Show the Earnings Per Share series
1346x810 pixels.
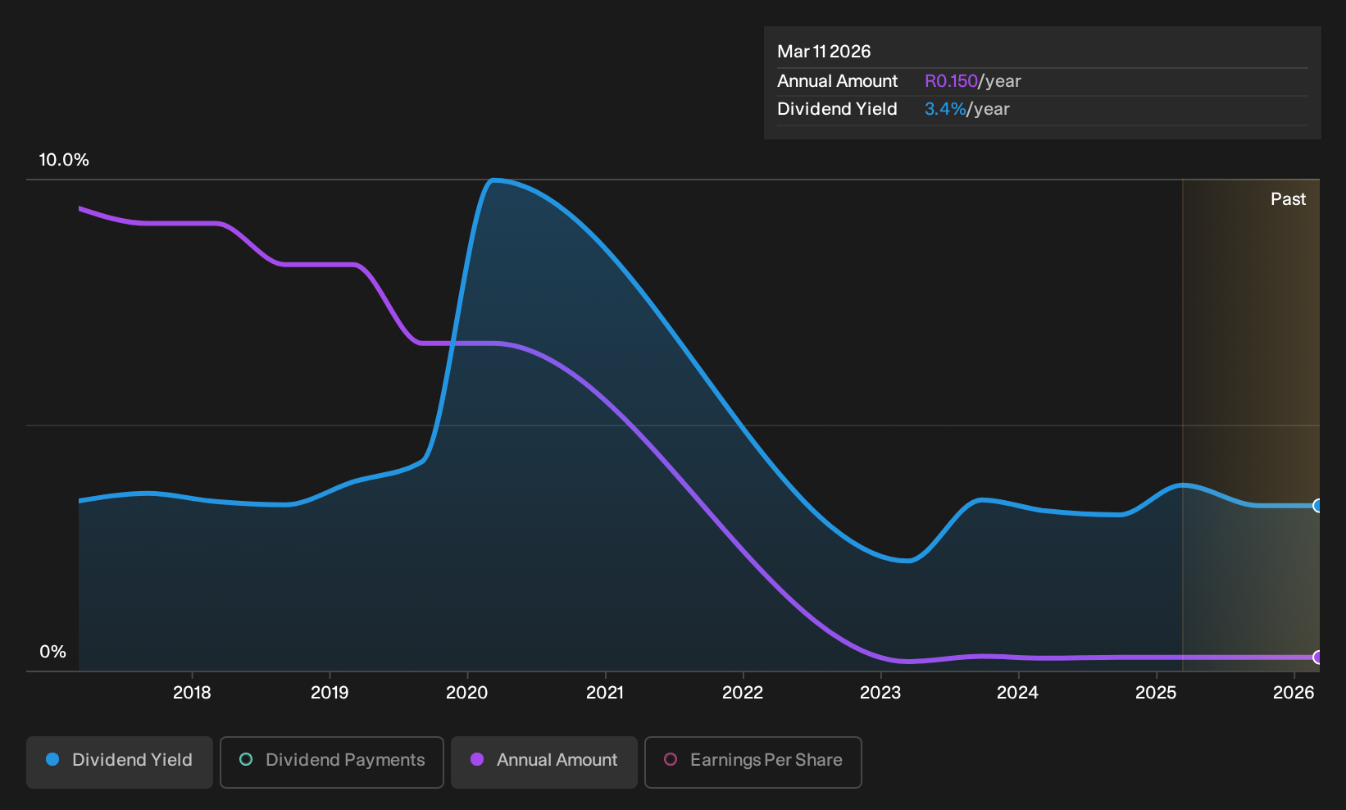tap(753, 762)
